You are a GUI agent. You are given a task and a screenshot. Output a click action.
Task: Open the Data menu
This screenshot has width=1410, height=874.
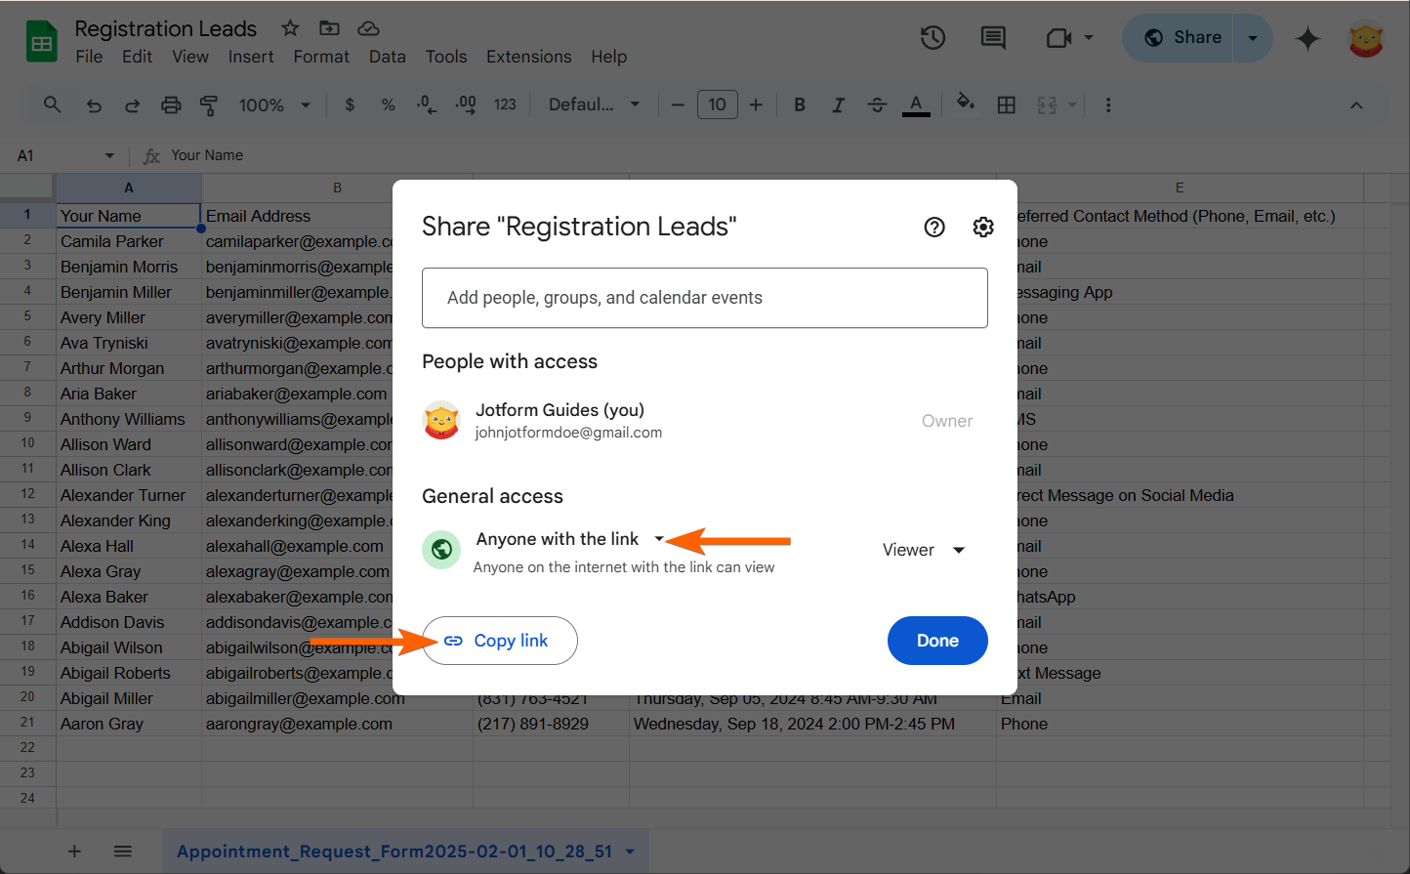(387, 57)
